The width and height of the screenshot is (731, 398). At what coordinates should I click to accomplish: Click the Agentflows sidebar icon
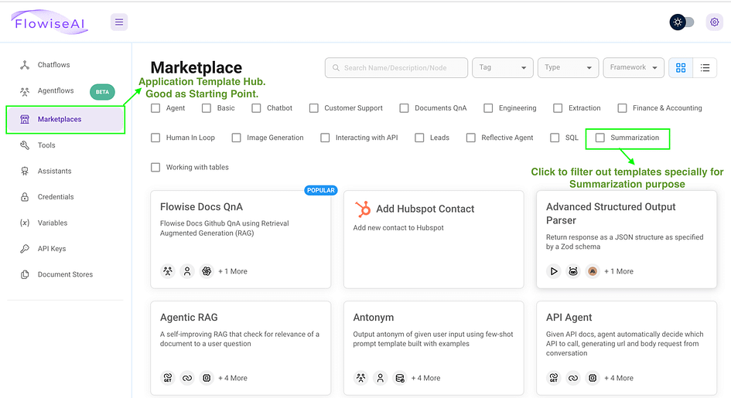pyautogui.click(x=25, y=91)
